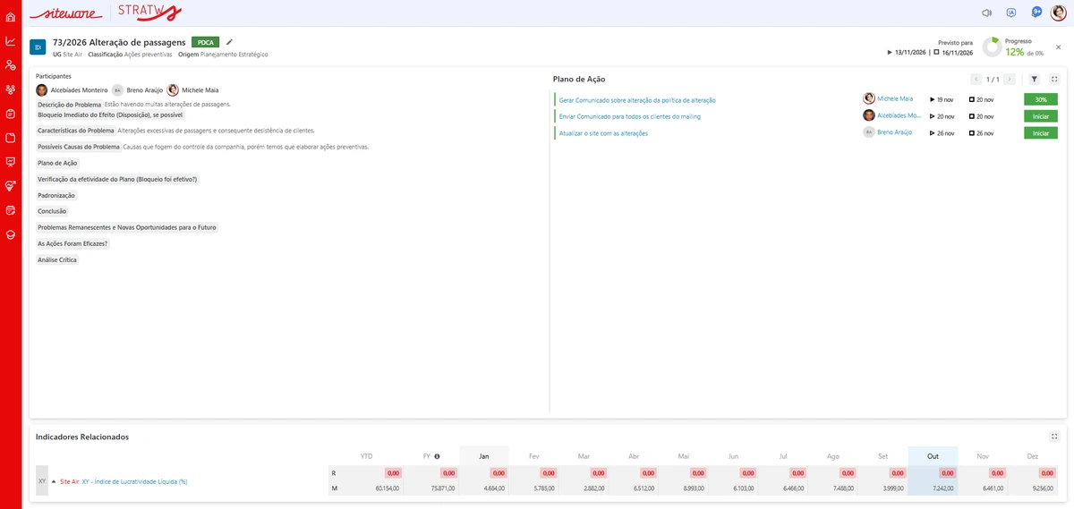Screen dimensions: 1074x509
Task: Click the Site Air red label in indicators
Action: click(x=70, y=481)
